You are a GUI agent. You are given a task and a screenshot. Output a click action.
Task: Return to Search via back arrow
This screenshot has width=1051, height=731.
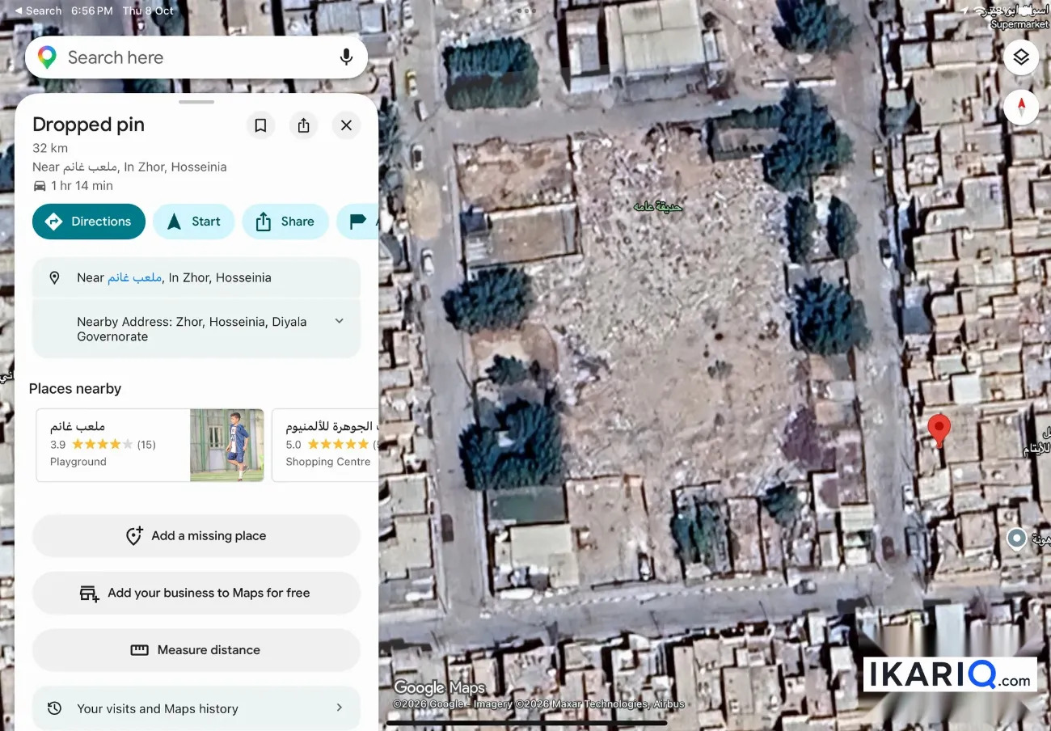click(38, 11)
